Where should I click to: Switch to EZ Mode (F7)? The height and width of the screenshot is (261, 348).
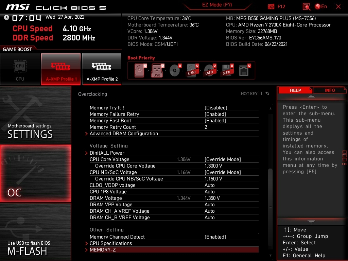[x=217, y=5]
